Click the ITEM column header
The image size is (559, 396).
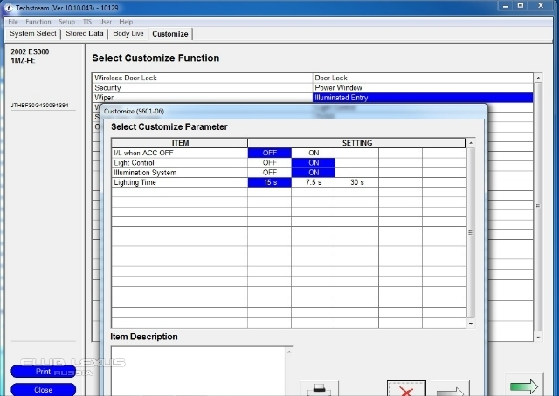point(179,143)
